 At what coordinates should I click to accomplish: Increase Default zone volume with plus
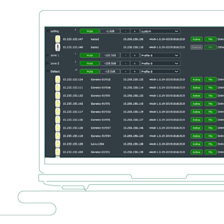[x=135, y=71]
